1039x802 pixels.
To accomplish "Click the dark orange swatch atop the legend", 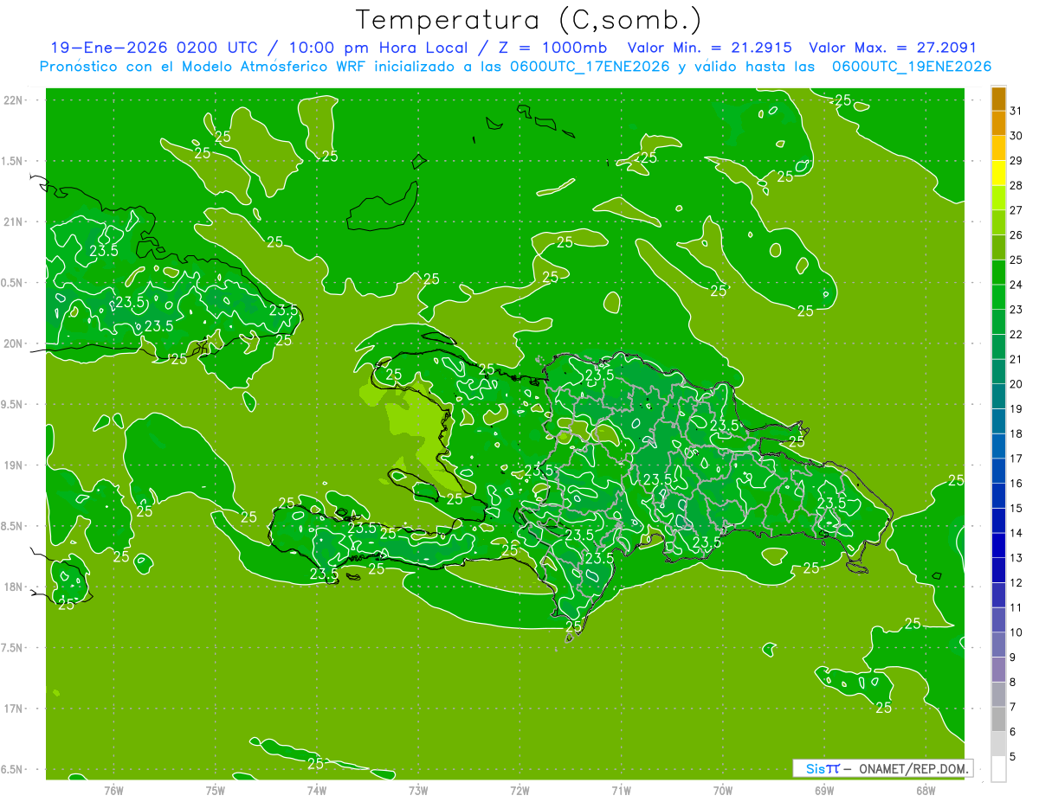I will [x=998, y=99].
